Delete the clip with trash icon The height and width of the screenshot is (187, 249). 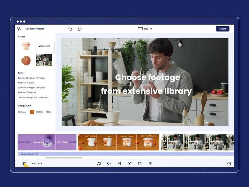pos(150,164)
